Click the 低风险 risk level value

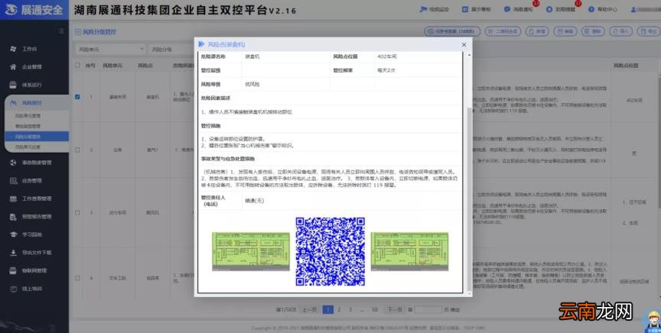pyautogui.click(x=252, y=84)
